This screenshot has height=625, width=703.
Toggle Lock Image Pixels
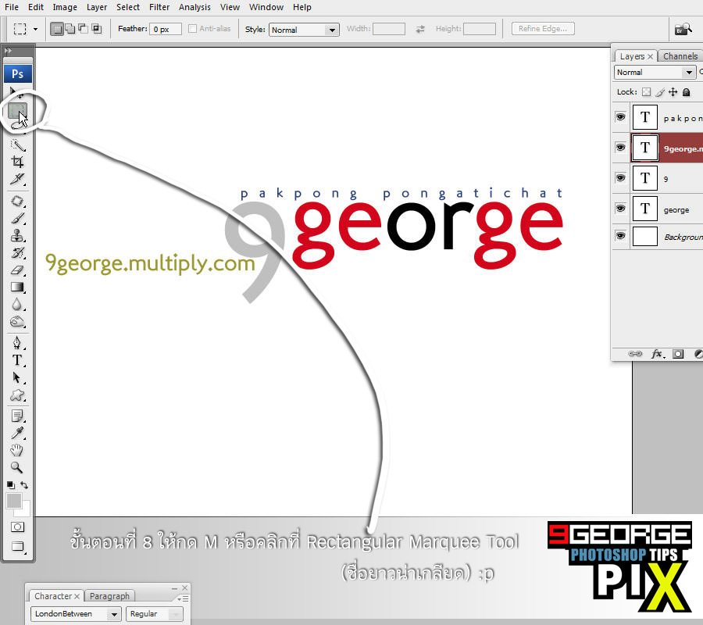tap(660, 92)
